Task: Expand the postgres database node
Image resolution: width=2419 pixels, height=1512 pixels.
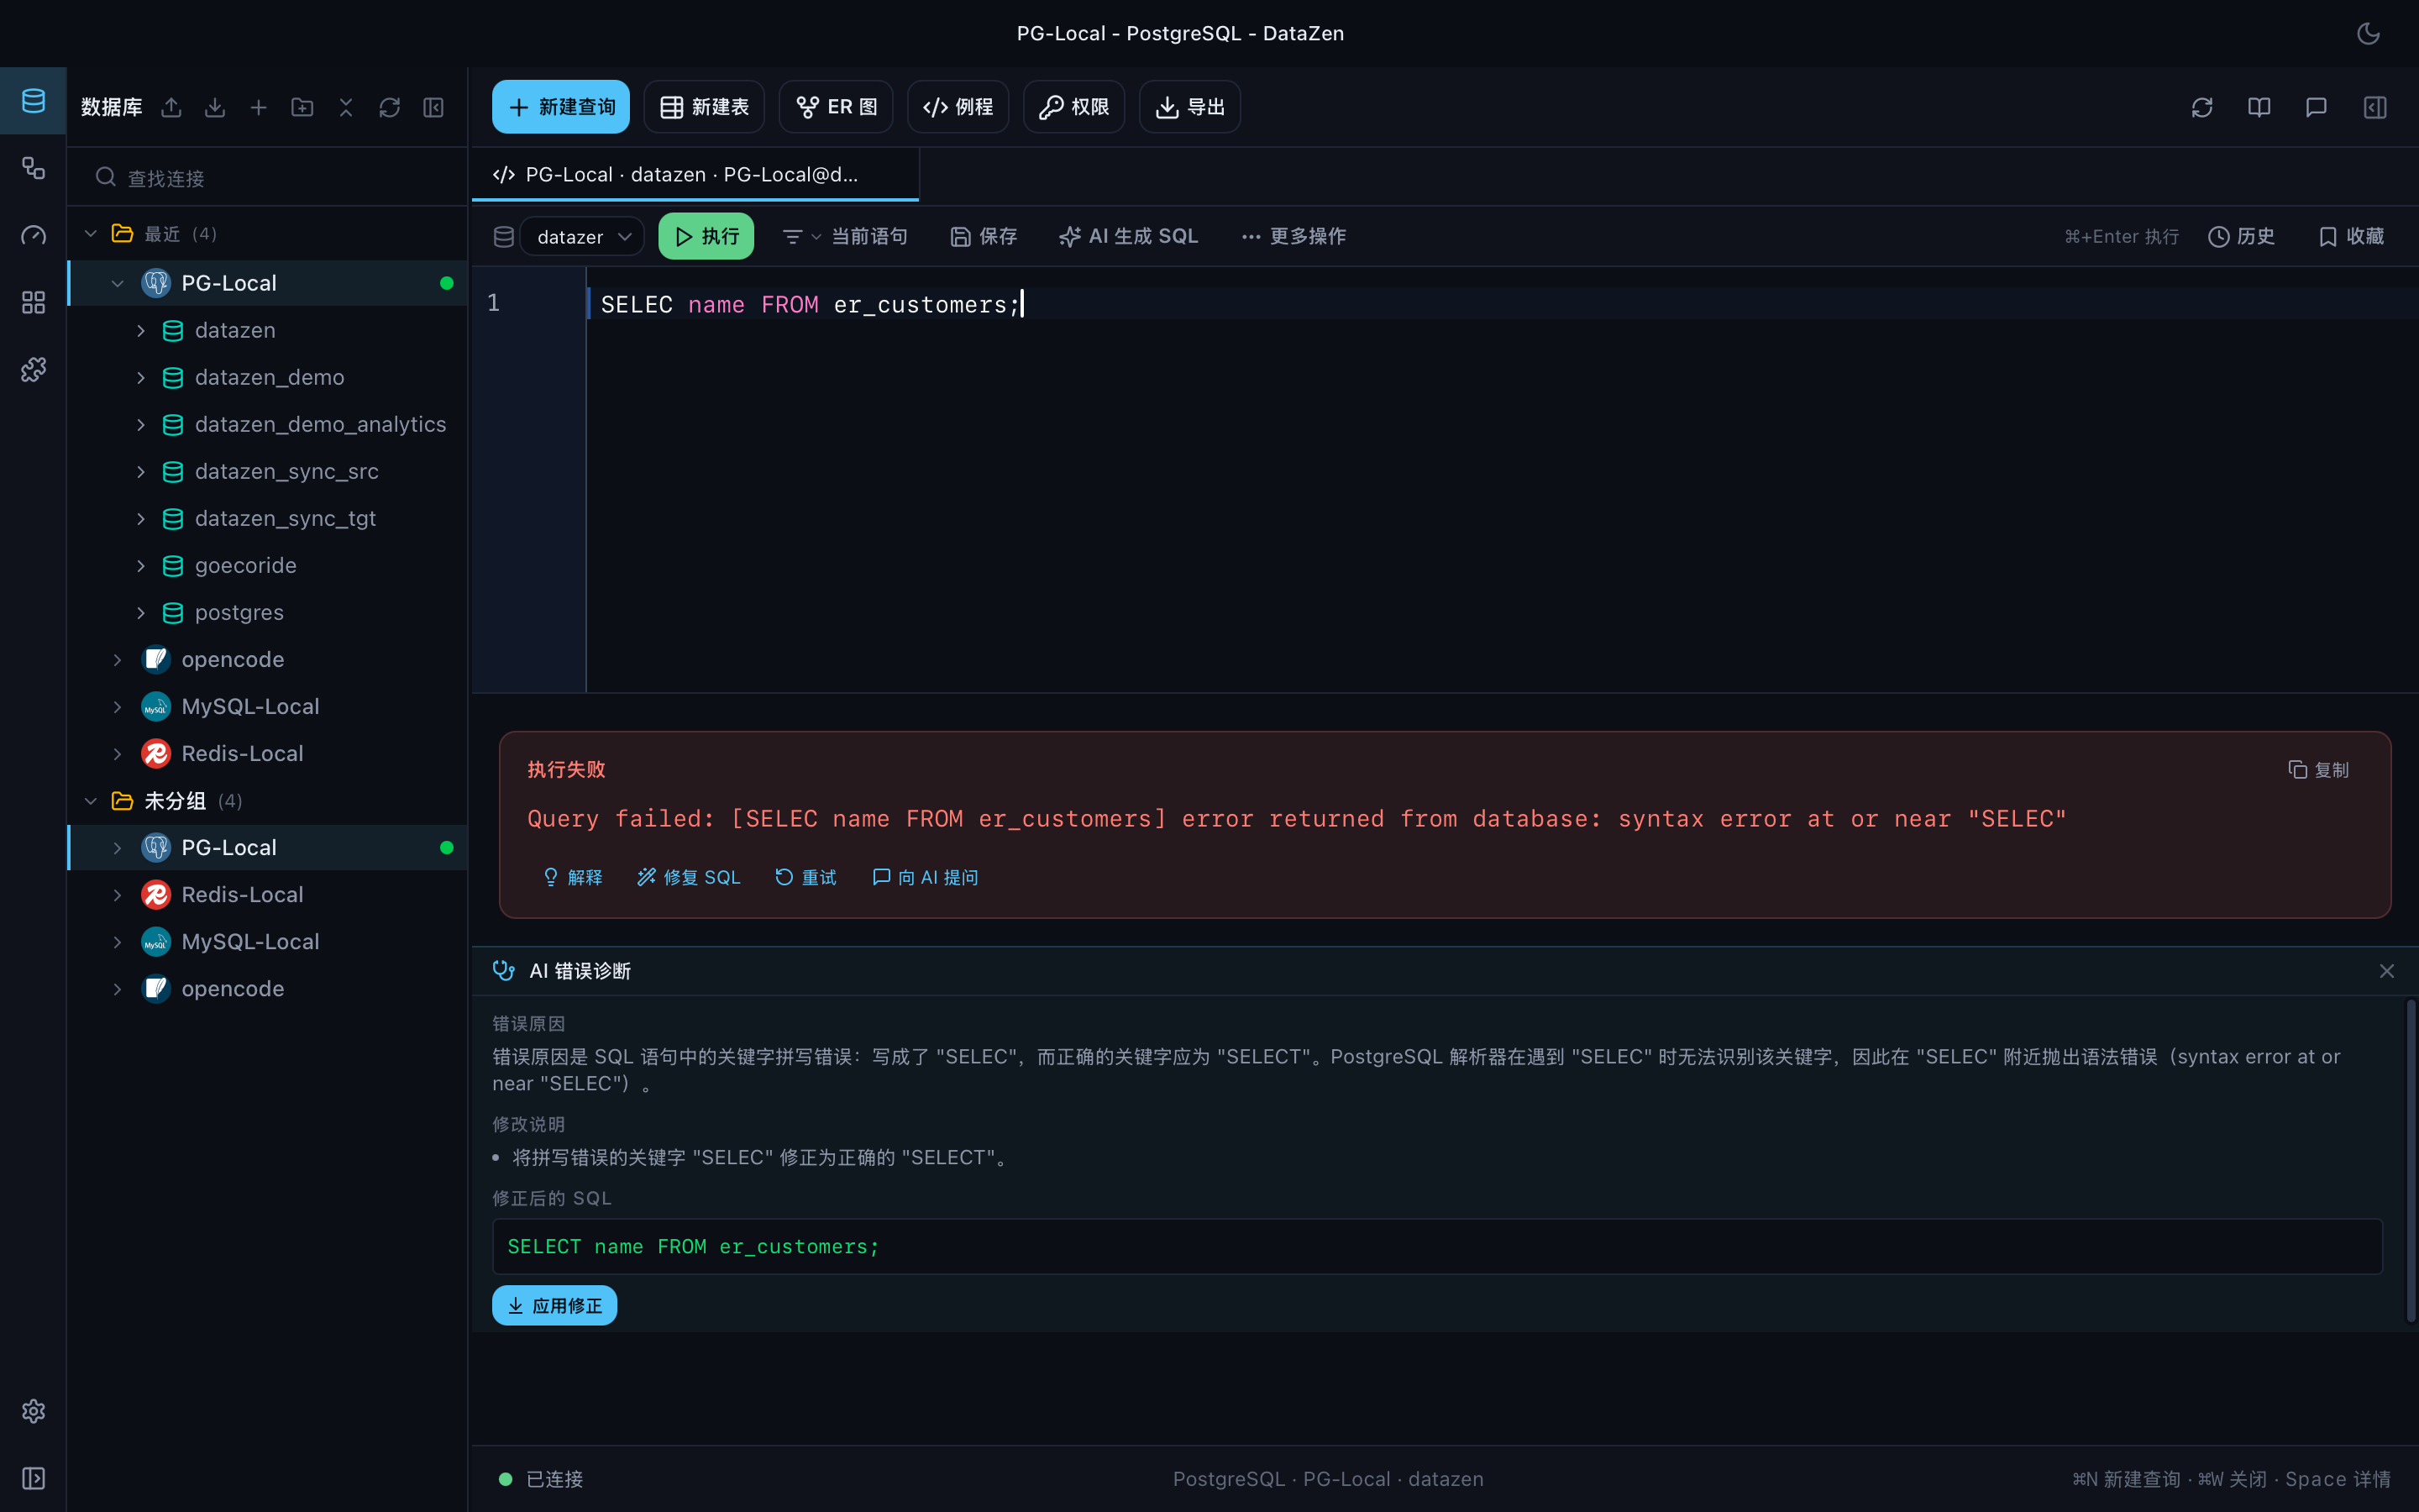Action: (141, 612)
